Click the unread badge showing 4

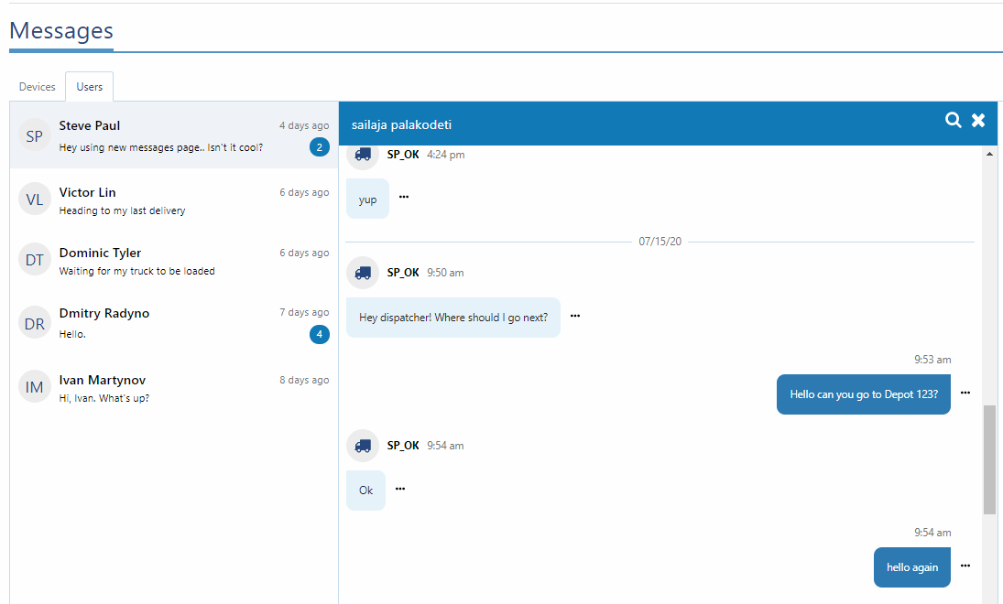pos(320,334)
